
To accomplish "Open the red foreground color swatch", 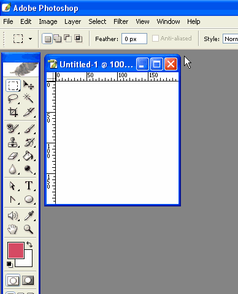I will 16,251.
